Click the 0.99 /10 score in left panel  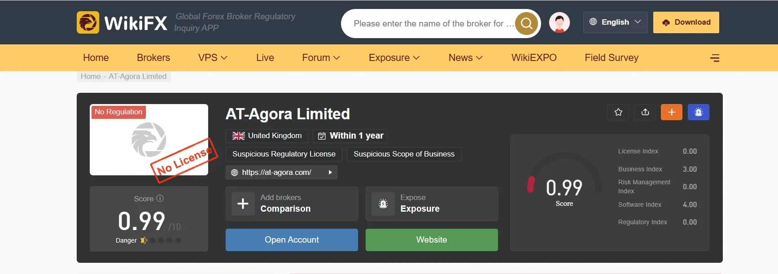(149, 221)
